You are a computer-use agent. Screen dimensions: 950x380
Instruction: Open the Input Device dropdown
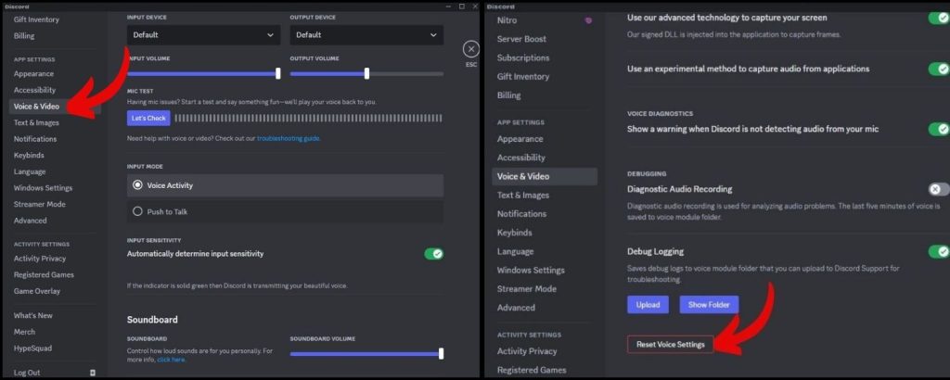[203, 35]
